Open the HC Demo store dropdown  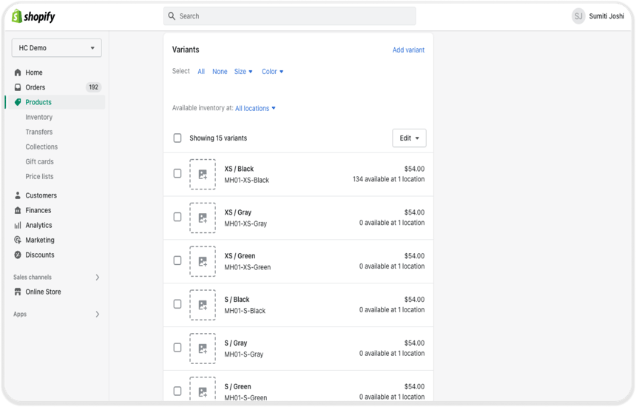point(56,48)
